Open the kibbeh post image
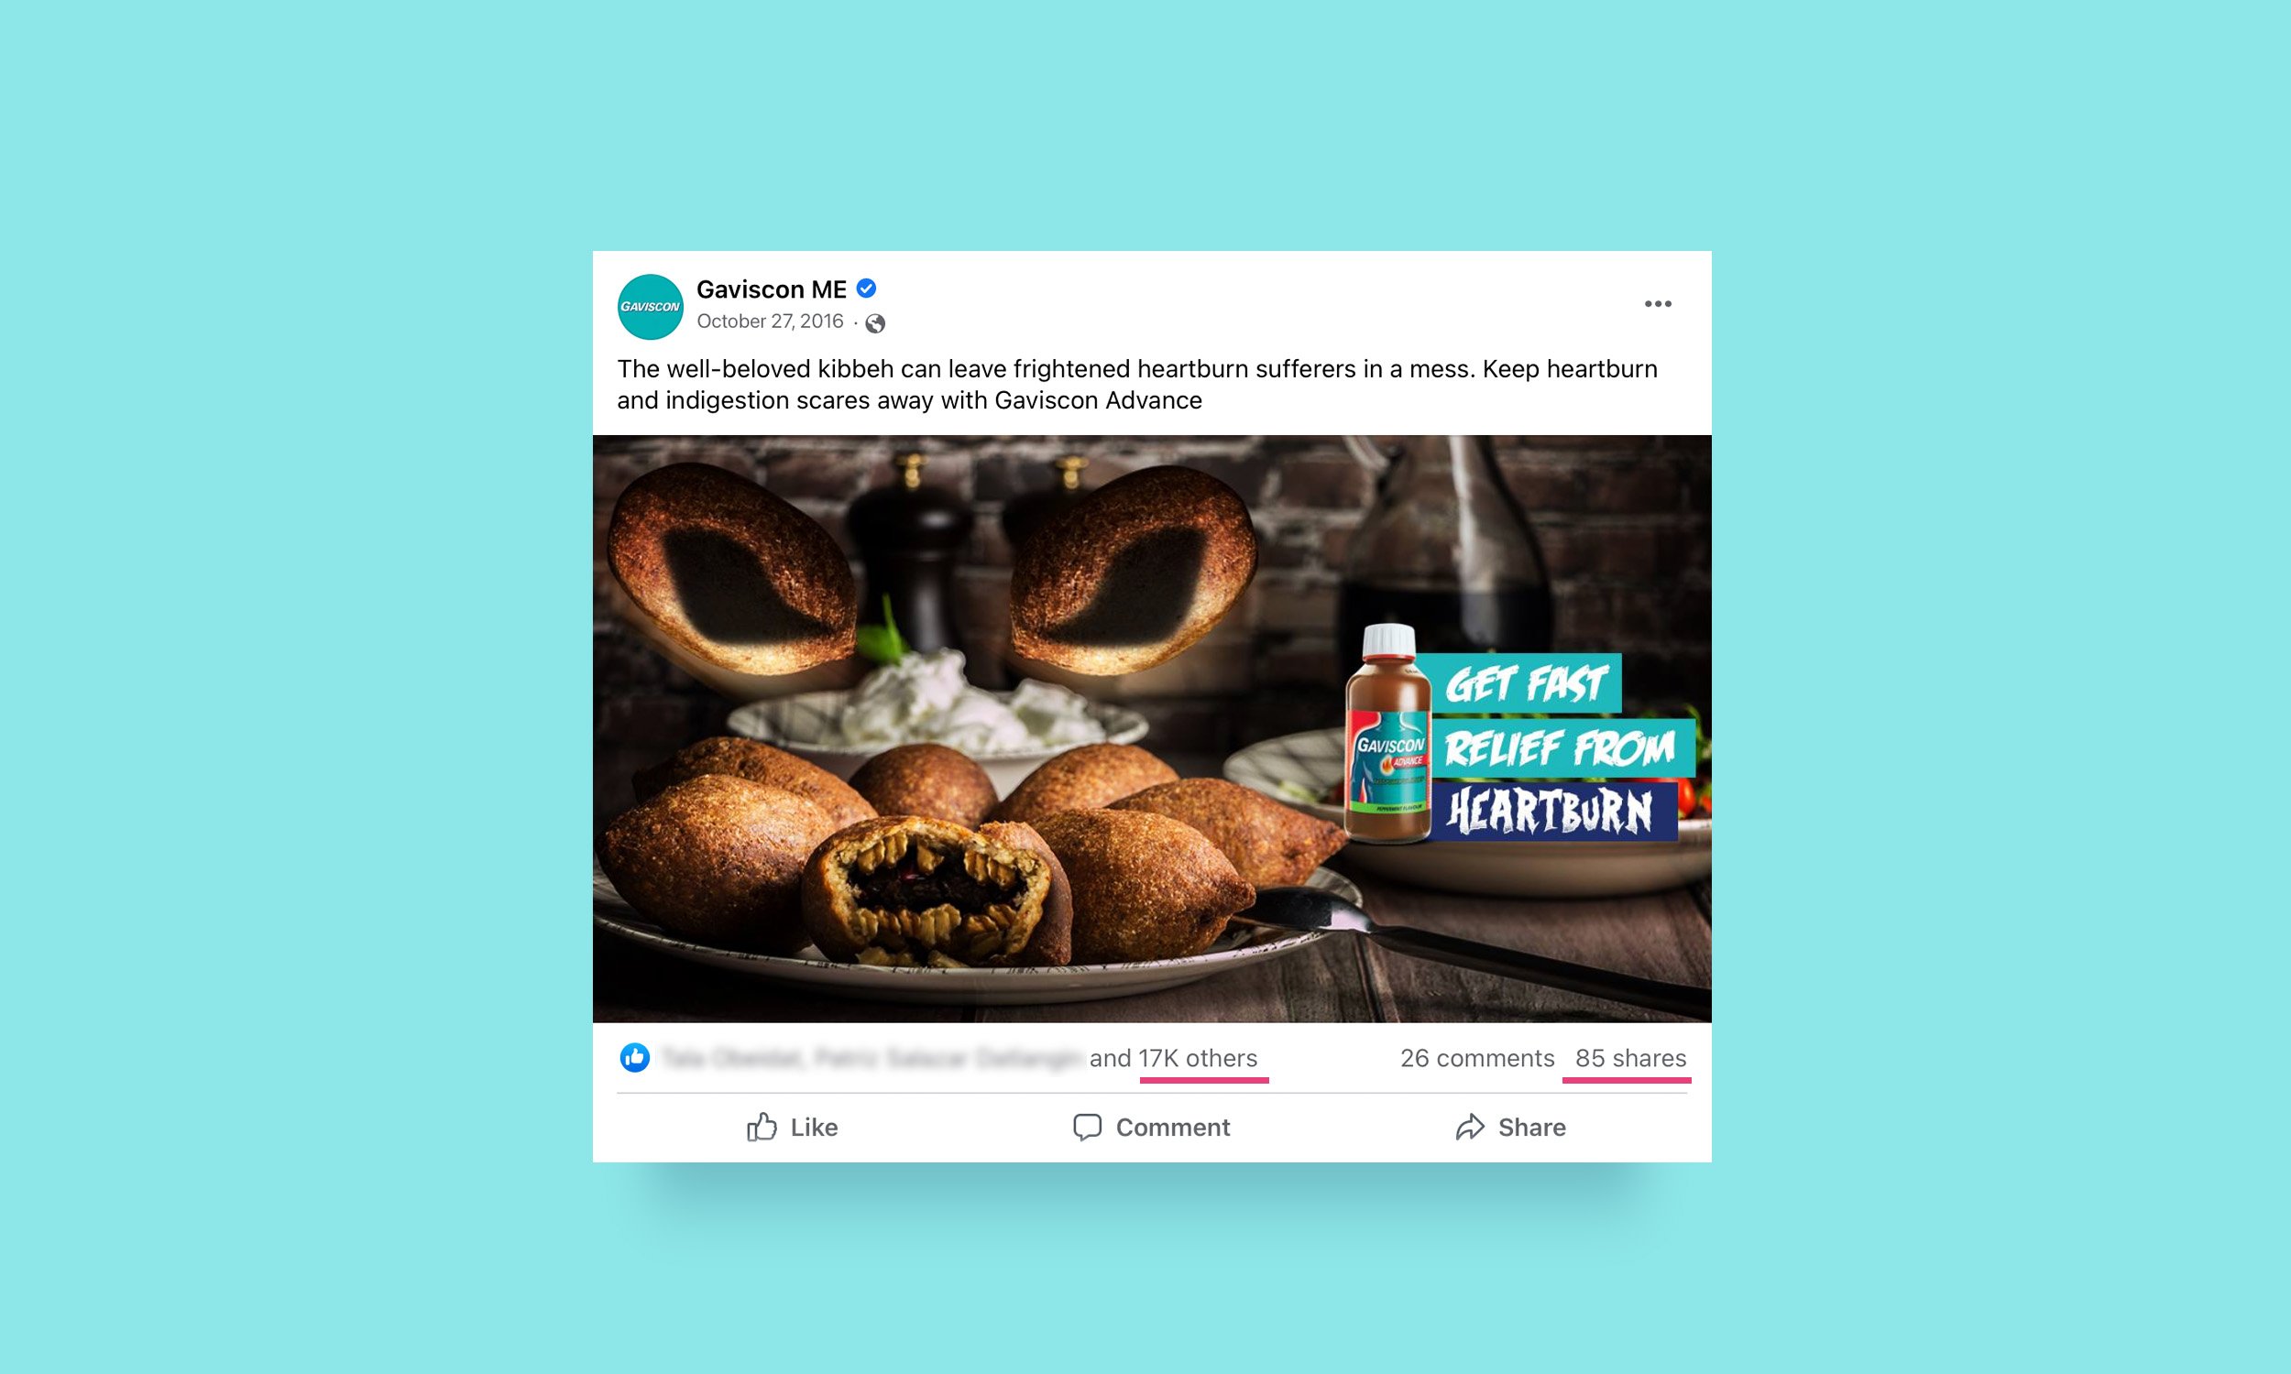This screenshot has height=1374, width=2291. pos(1152,728)
